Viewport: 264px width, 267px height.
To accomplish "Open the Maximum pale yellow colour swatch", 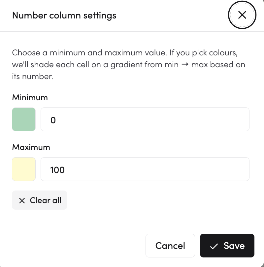I will pyautogui.click(x=24, y=169).
